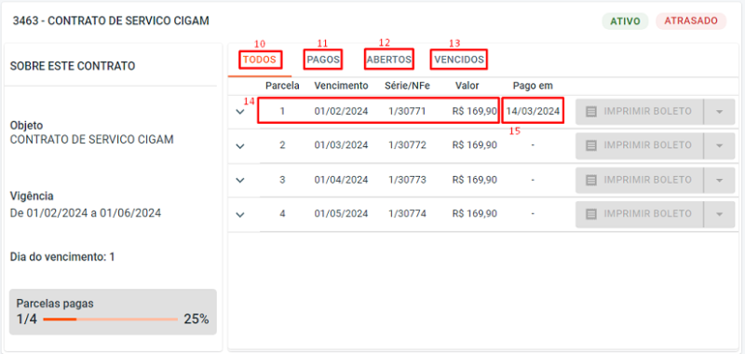
Task: Click the Parcelas pagas progress bar
Action: point(110,320)
